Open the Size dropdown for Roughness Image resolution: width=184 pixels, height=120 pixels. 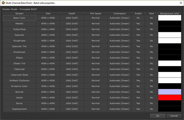[x=48, y=41]
